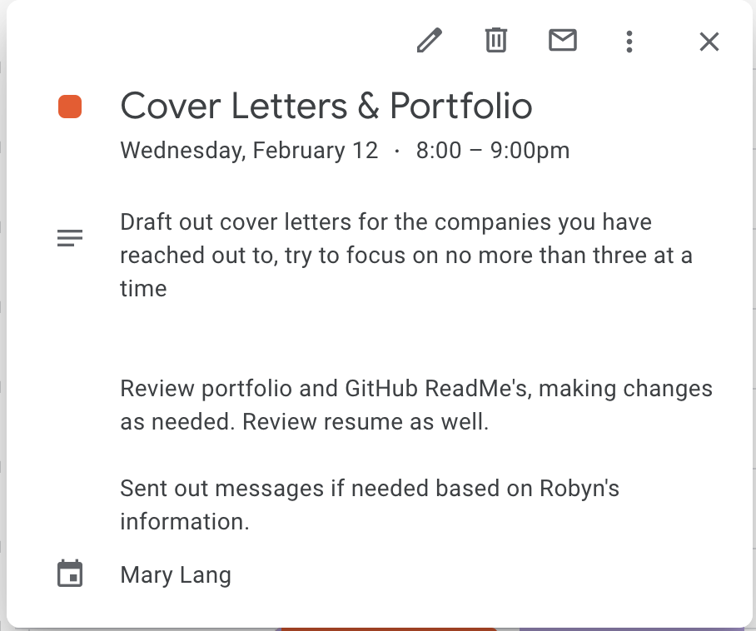This screenshot has height=631, width=756.
Task: Open the orange event block behind popup
Action: [x=389, y=629]
